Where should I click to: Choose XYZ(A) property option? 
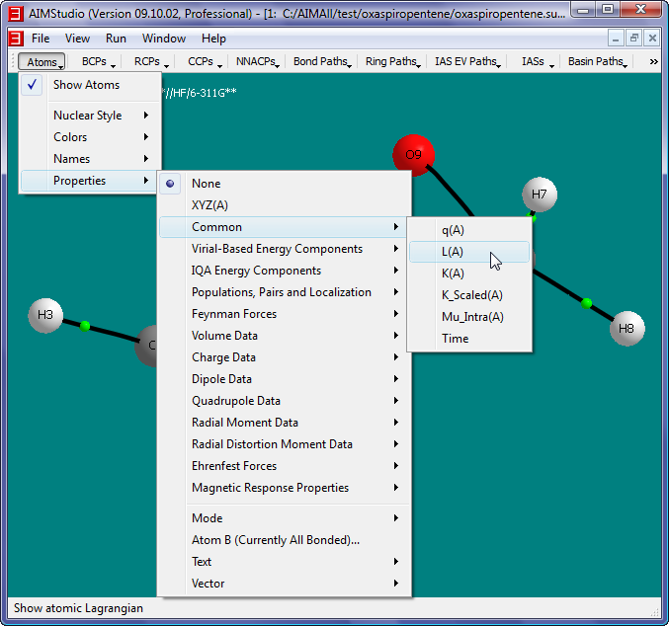[x=209, y=205]
